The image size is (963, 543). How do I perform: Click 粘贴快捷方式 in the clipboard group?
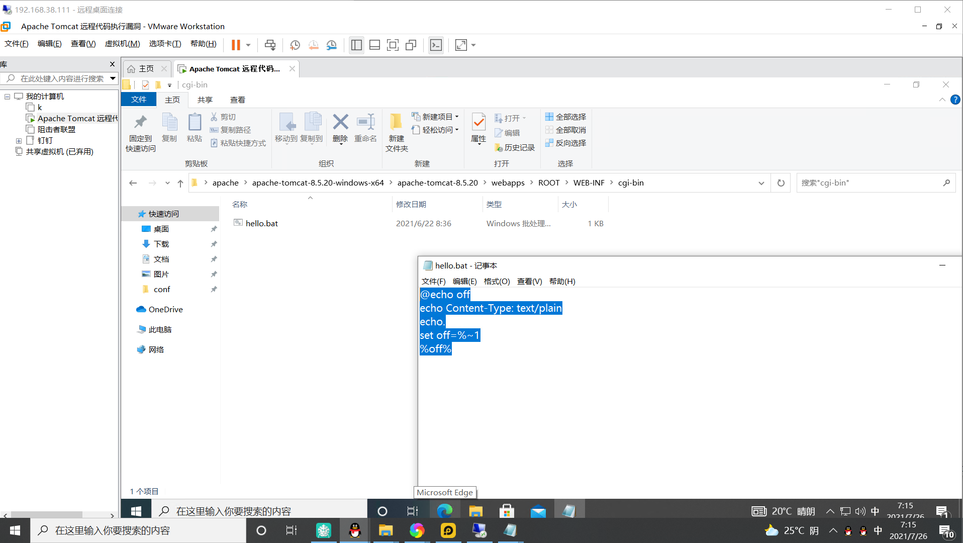238,143
